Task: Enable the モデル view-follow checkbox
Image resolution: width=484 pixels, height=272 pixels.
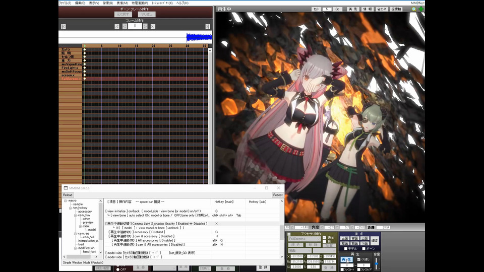Action: pyautogui.click(x=346, y=248)
